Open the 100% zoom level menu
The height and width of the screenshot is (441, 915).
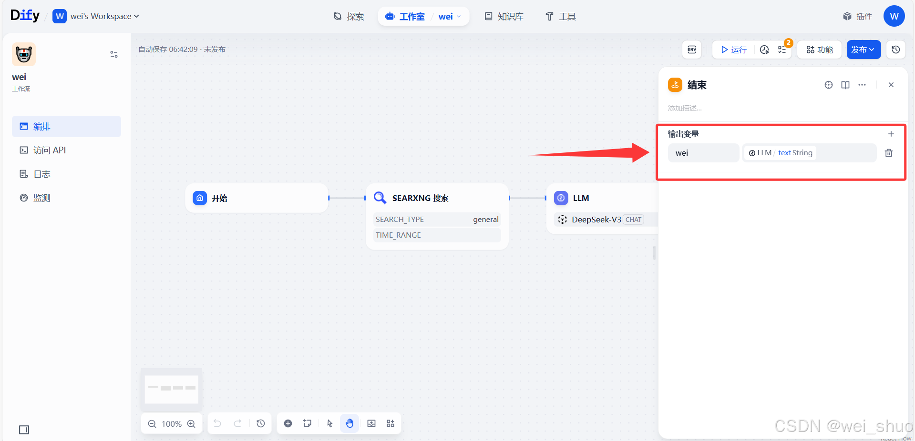(172, 424)
